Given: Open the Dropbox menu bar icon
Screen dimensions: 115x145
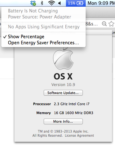Looking at the screenshot, I should point(33,3).
